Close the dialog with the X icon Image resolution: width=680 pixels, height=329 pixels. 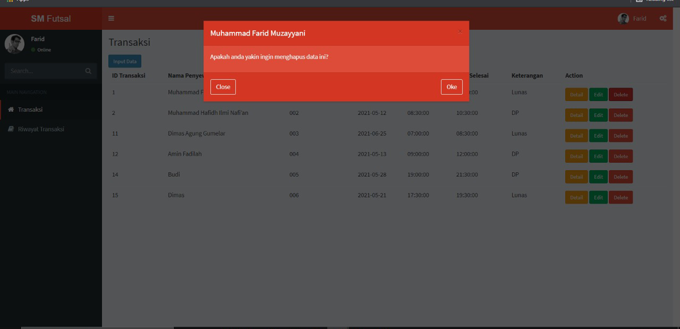460,32
